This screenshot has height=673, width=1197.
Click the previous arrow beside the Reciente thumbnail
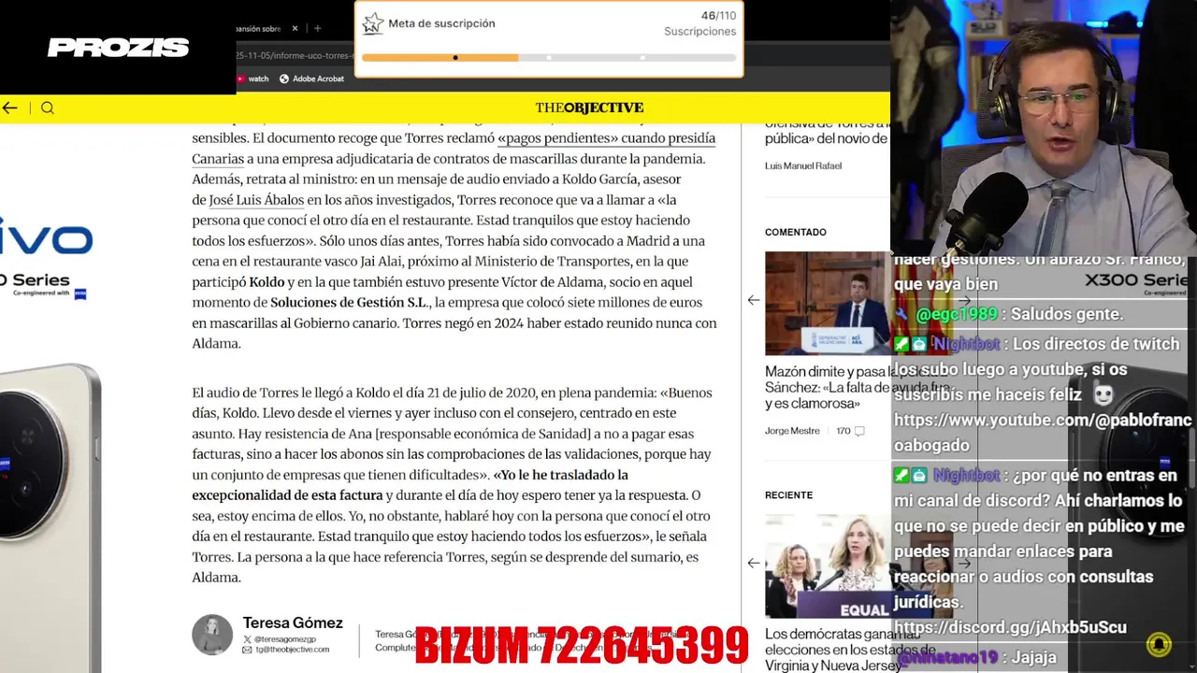754,563
